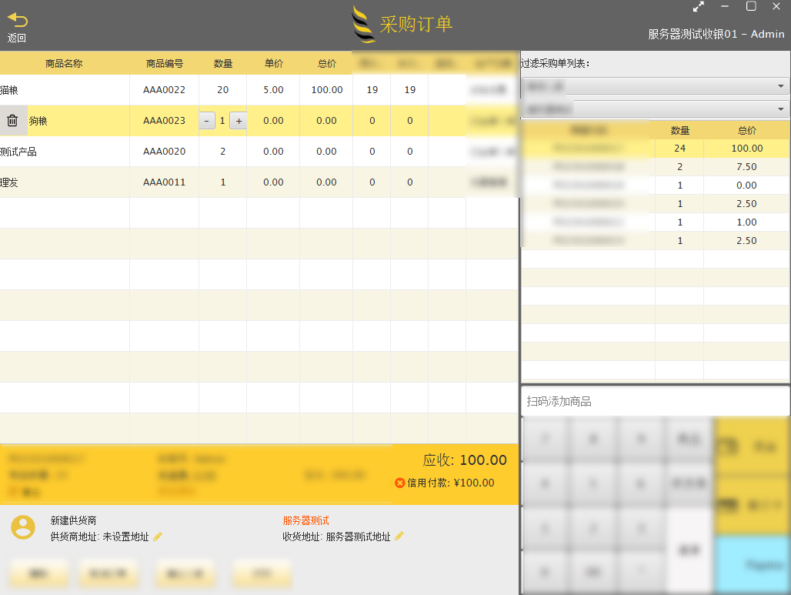The width and height of the screenshot is (791, 595).
Task: Delete the 狗粮 row with trash icon
Action: (x=12, y=121)
